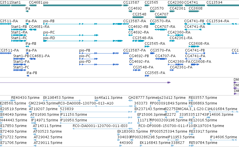239x147 pixels.
Task: Click transcript CG13587-RA
Action: tap(126, 24)
